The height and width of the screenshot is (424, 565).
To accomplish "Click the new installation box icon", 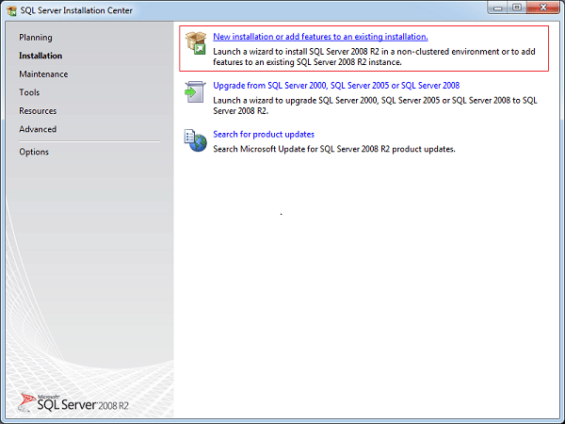I will tap(196, 43).
